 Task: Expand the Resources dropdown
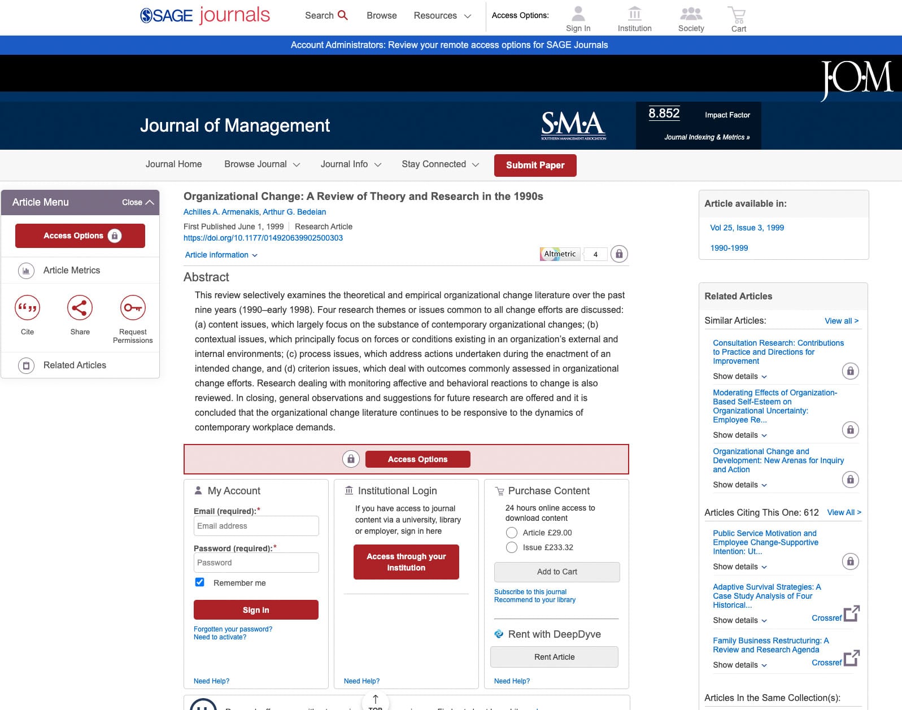pyautogui.click(x=442, y=16)
